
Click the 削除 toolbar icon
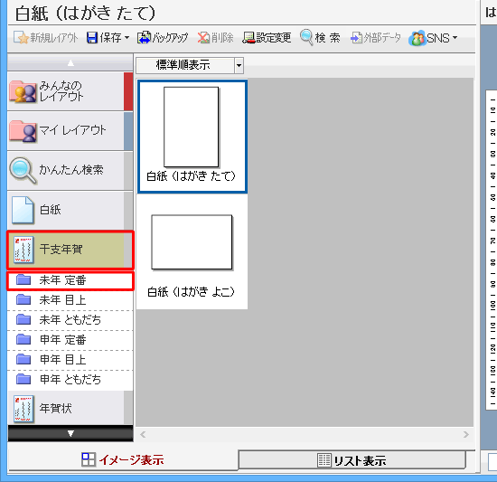203,38
